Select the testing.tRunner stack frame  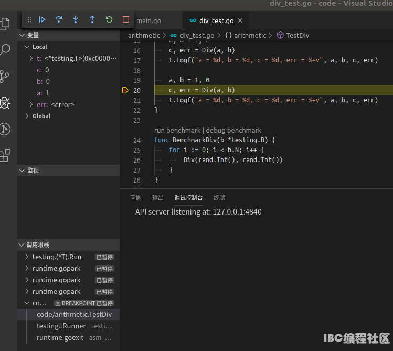click(x=68, y=326)
